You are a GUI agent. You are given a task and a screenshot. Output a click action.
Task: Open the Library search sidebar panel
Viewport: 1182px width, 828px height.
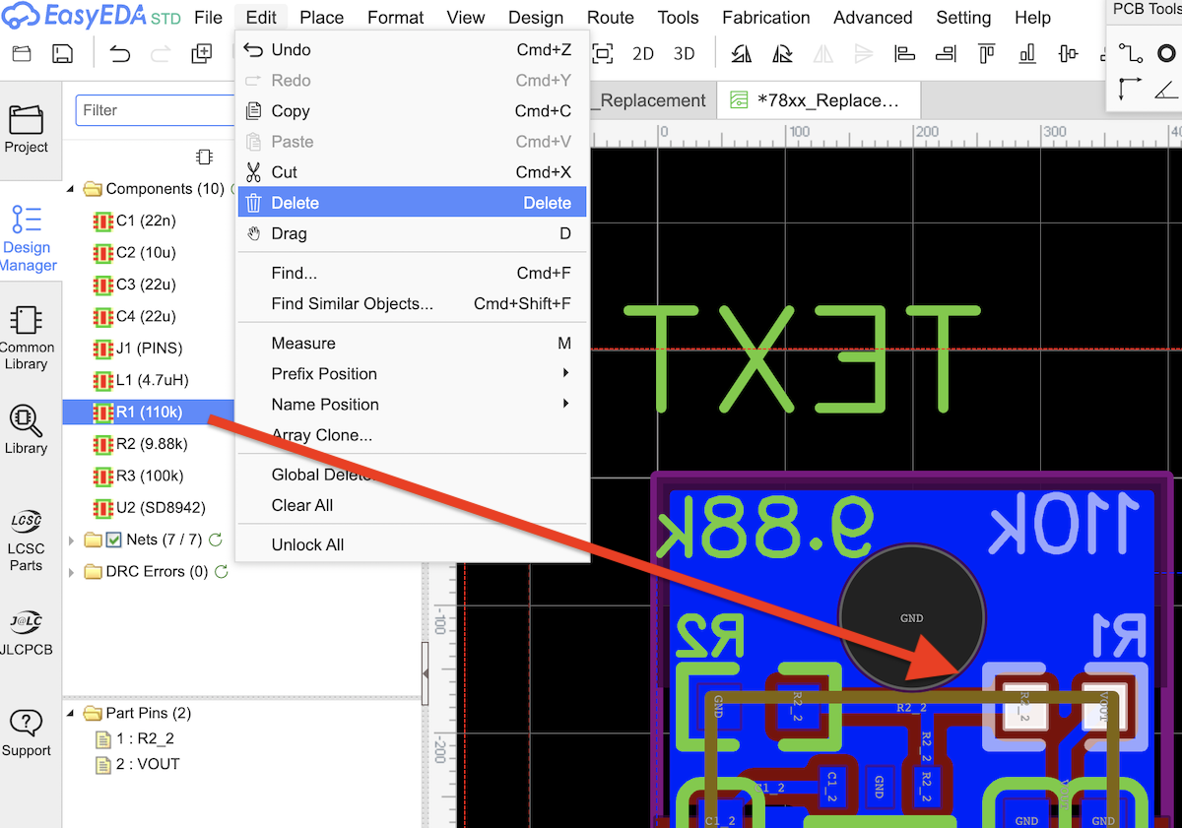pyautogui.click(x=27, y=429)
